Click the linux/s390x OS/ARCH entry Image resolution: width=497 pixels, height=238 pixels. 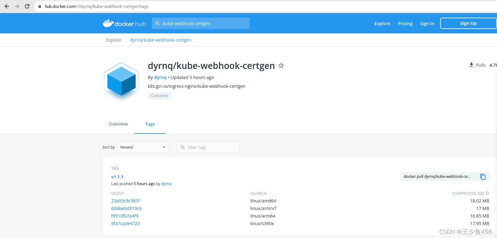point(262,224)
